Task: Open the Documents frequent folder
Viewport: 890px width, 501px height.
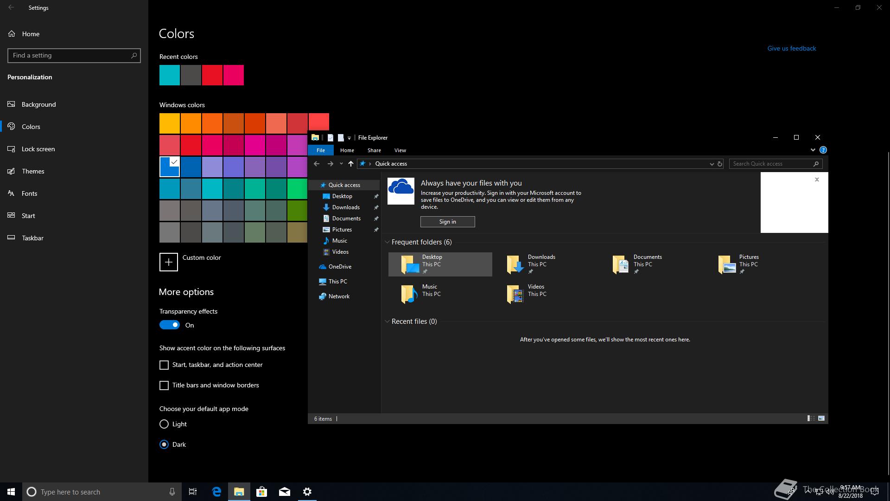Action: [652, 264]
